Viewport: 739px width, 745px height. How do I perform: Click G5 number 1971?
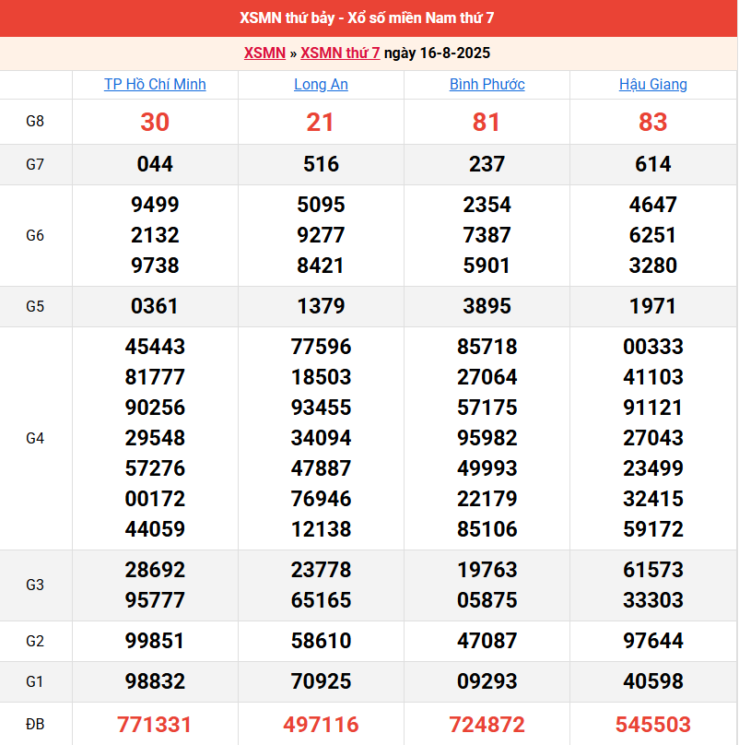[652, 306]
